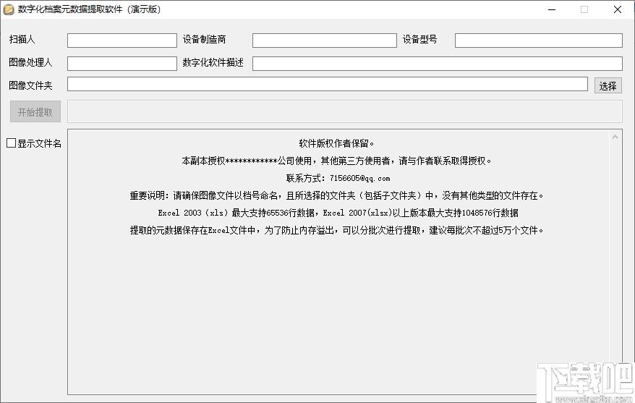
Task: Click the 设备型号 input field
Action: click(x=539, y=41)
